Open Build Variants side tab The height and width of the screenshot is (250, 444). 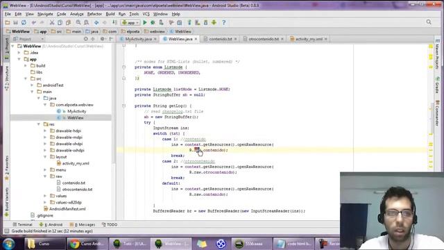[x=7, y=203]
